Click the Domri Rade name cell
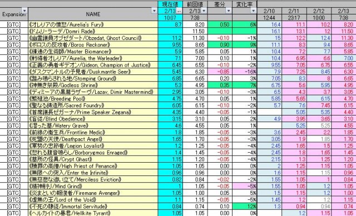 (93, 31)
